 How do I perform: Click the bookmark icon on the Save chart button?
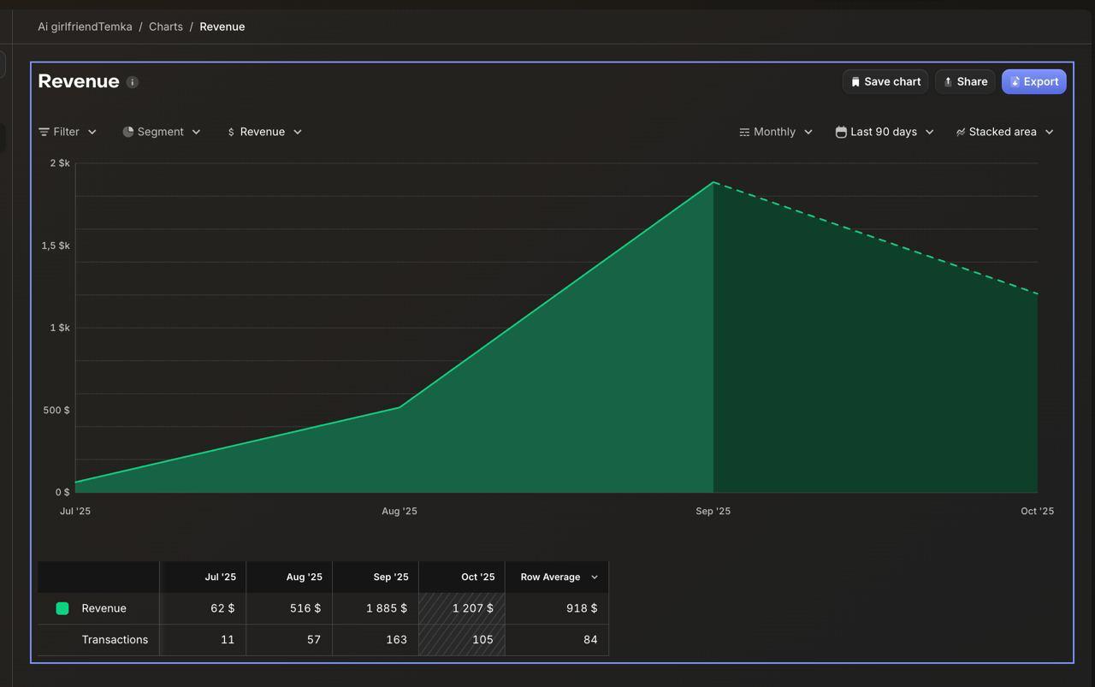click(855, 81)
